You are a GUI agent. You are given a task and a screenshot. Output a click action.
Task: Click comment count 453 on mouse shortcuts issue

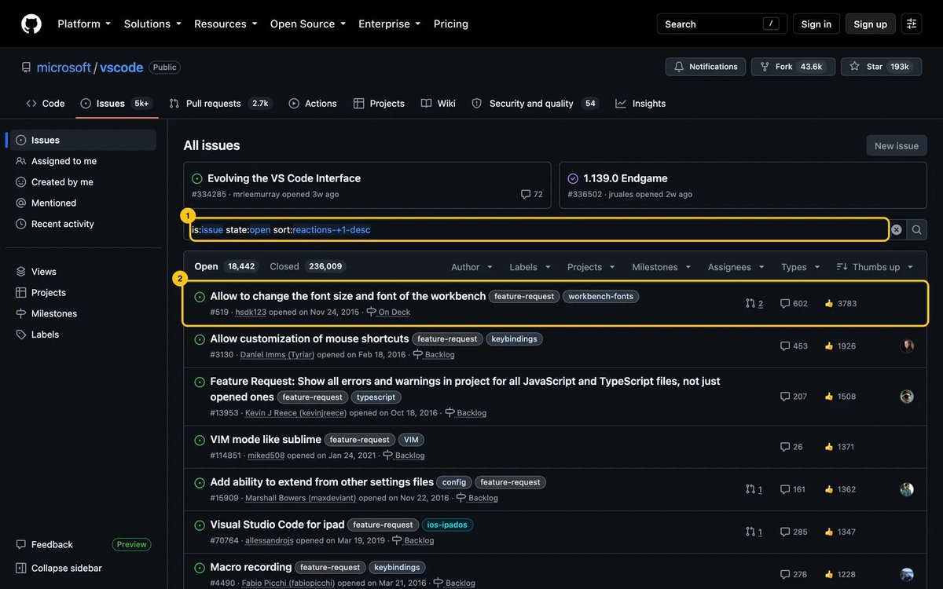(794, 346)
